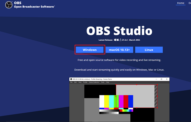Screen dimensions: 191x122
Task: Open Scene Collection menu in OBS preview
Action: (94, 82)
